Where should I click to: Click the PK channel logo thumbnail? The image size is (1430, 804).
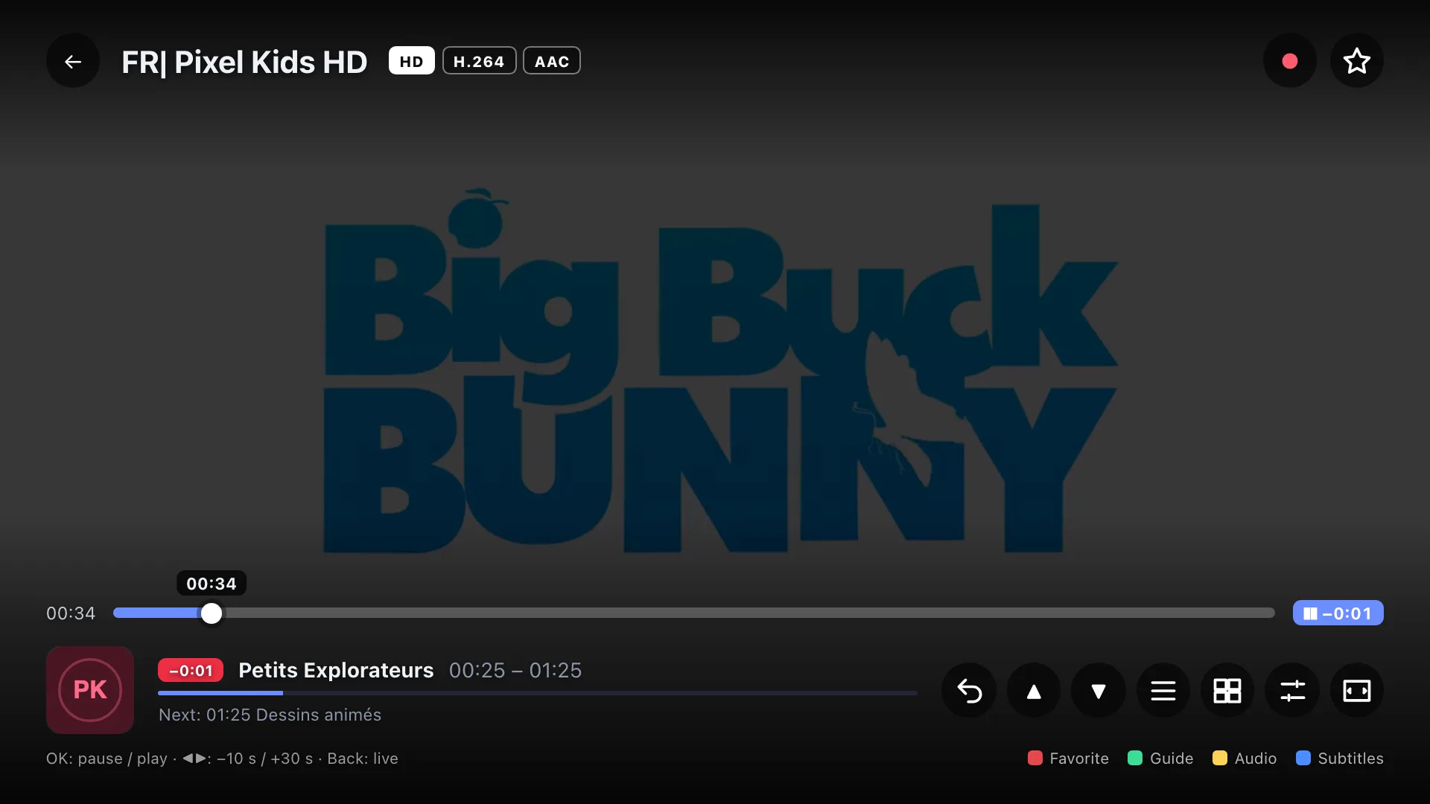click(90, 690)
